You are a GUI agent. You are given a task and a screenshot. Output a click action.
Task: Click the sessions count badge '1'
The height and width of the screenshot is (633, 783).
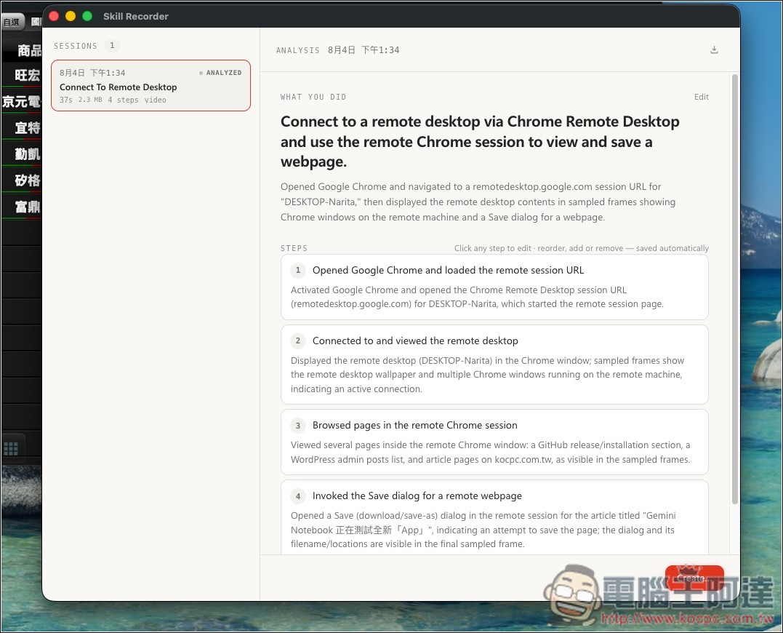point(112,45)
